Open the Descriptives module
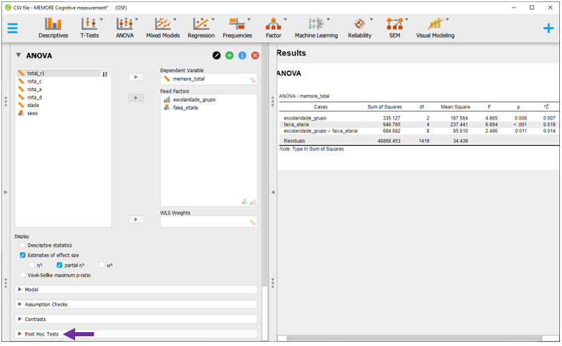This screenshot has height=346, width=562. (x=53, y=28)
